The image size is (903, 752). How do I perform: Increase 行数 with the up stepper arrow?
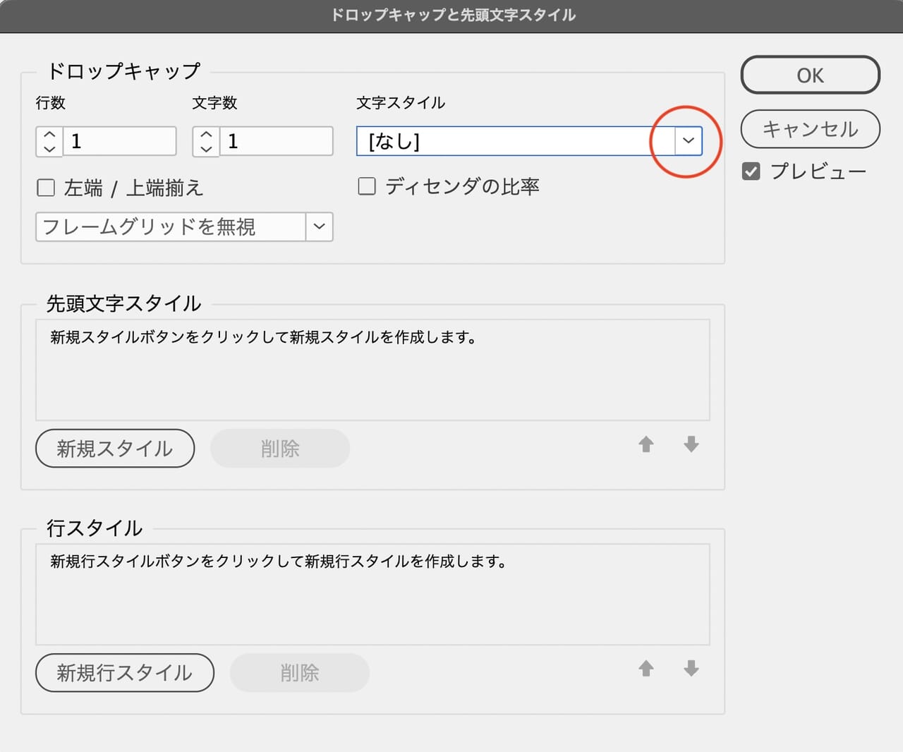(x=49, y=134)
